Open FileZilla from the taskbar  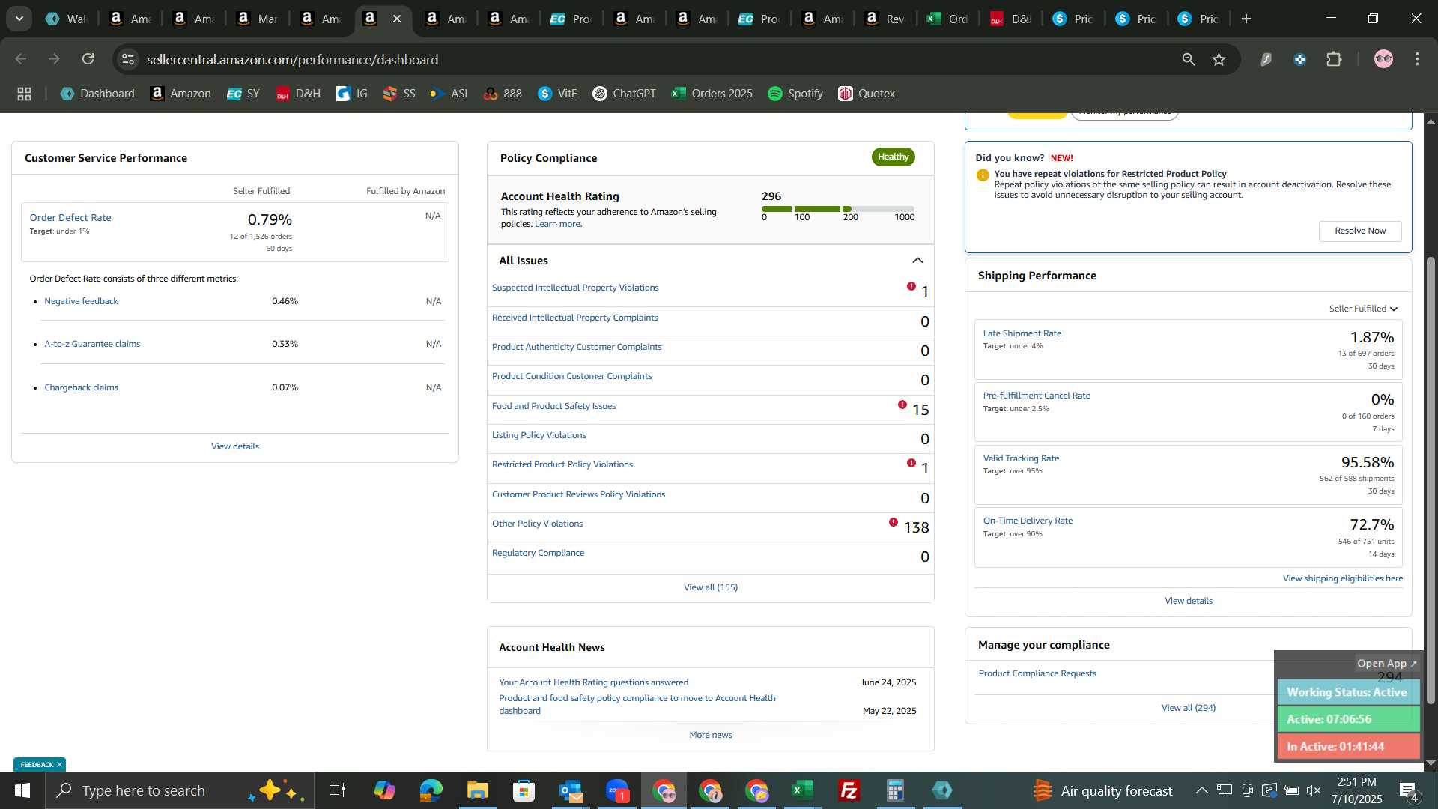pyautogui.click(x=849, y=790)
